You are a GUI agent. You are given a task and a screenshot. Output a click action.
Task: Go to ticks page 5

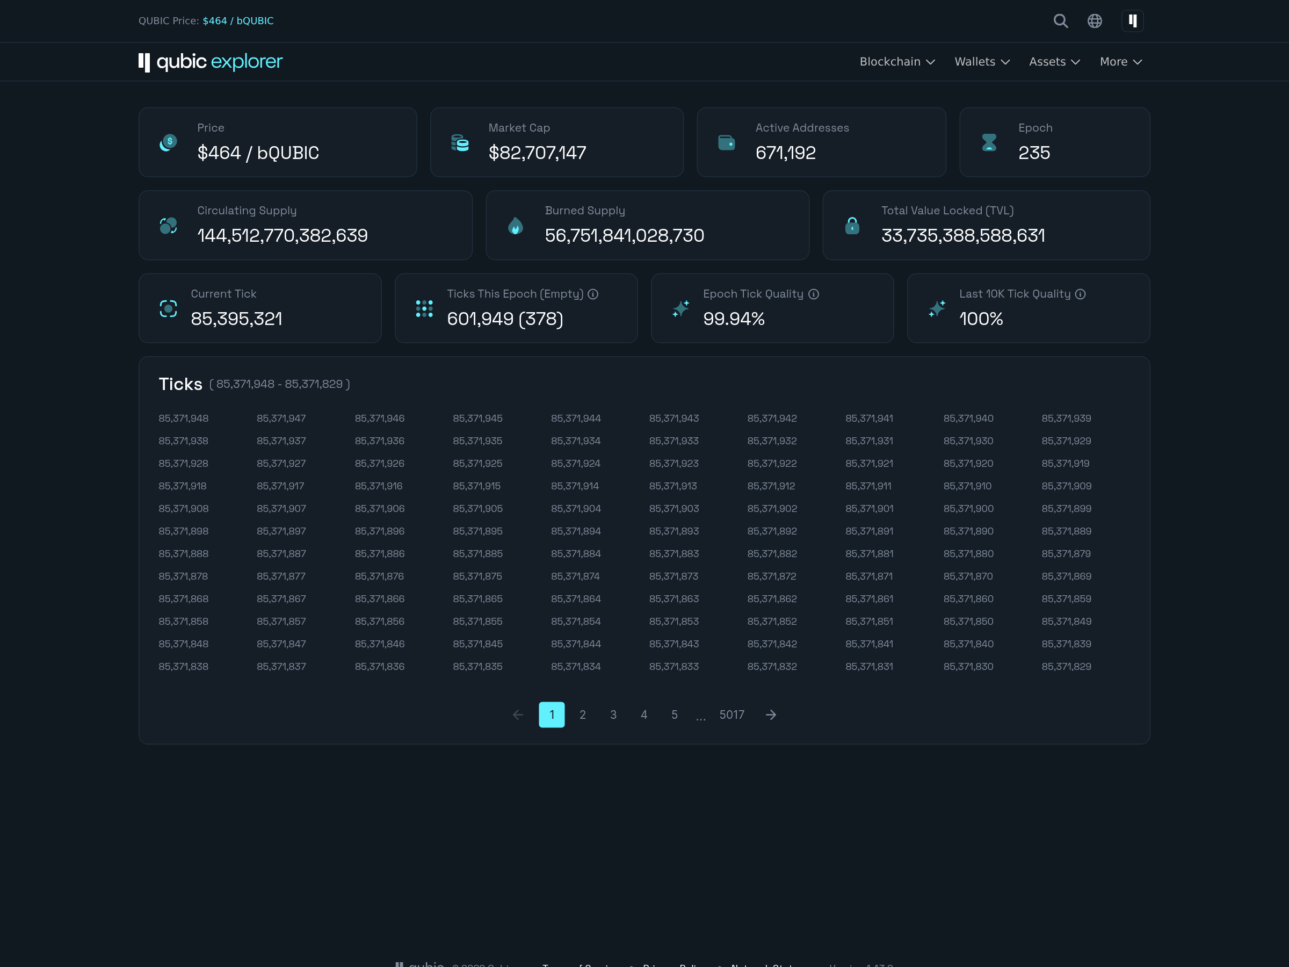tap(674, 715)
